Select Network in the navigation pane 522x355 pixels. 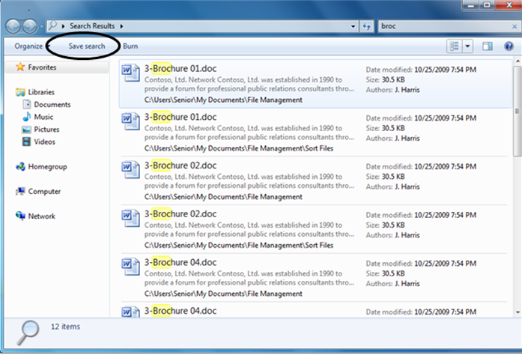42,216
